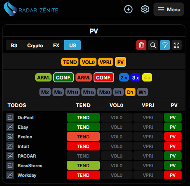
Task: Click the TODOS column header
Action: point(17,105)
